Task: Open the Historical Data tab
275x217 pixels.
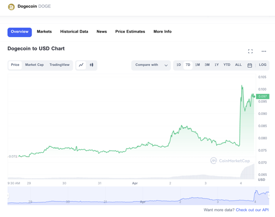Action: click(74, 31)
